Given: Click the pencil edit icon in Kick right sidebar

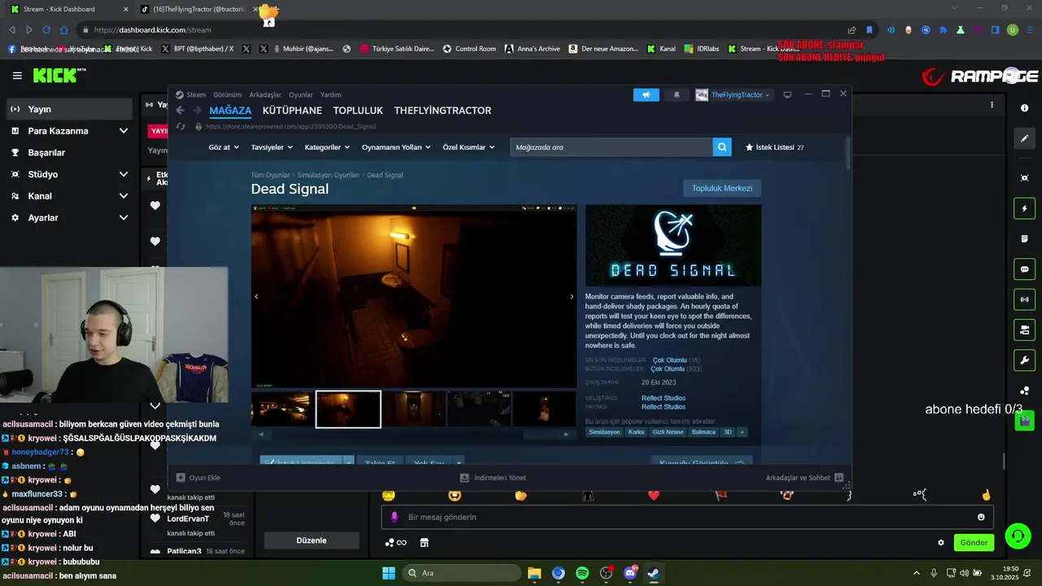Looking at the screenshot, I should (x=1024, y=138).
